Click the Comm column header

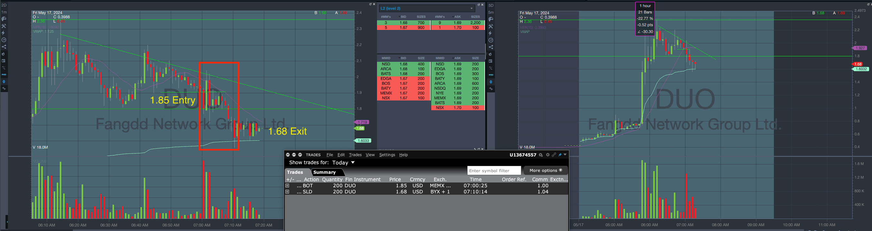[540, 180]
